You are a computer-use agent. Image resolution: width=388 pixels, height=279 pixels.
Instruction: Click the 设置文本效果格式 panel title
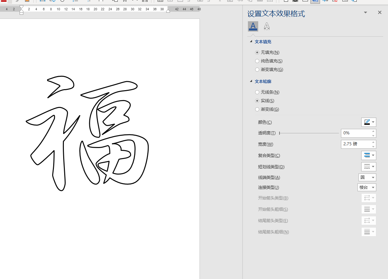coord(276,14)
